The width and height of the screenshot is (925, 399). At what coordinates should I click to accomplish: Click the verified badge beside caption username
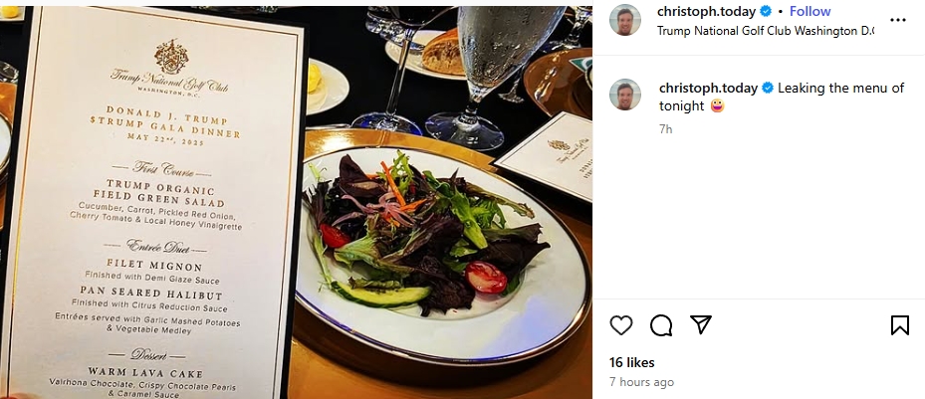pyautogui.click(x=768, y=88)
